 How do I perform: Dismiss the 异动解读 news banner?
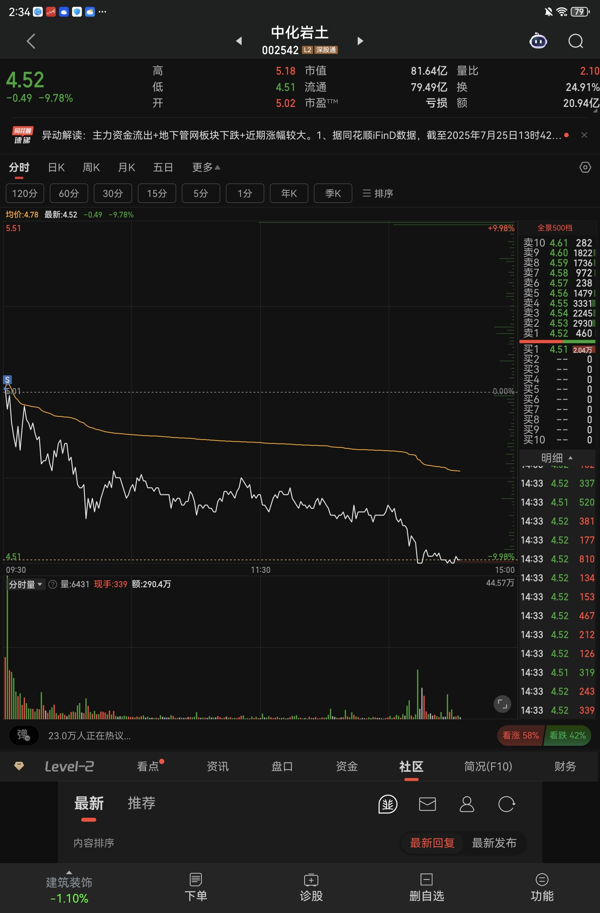584,135
